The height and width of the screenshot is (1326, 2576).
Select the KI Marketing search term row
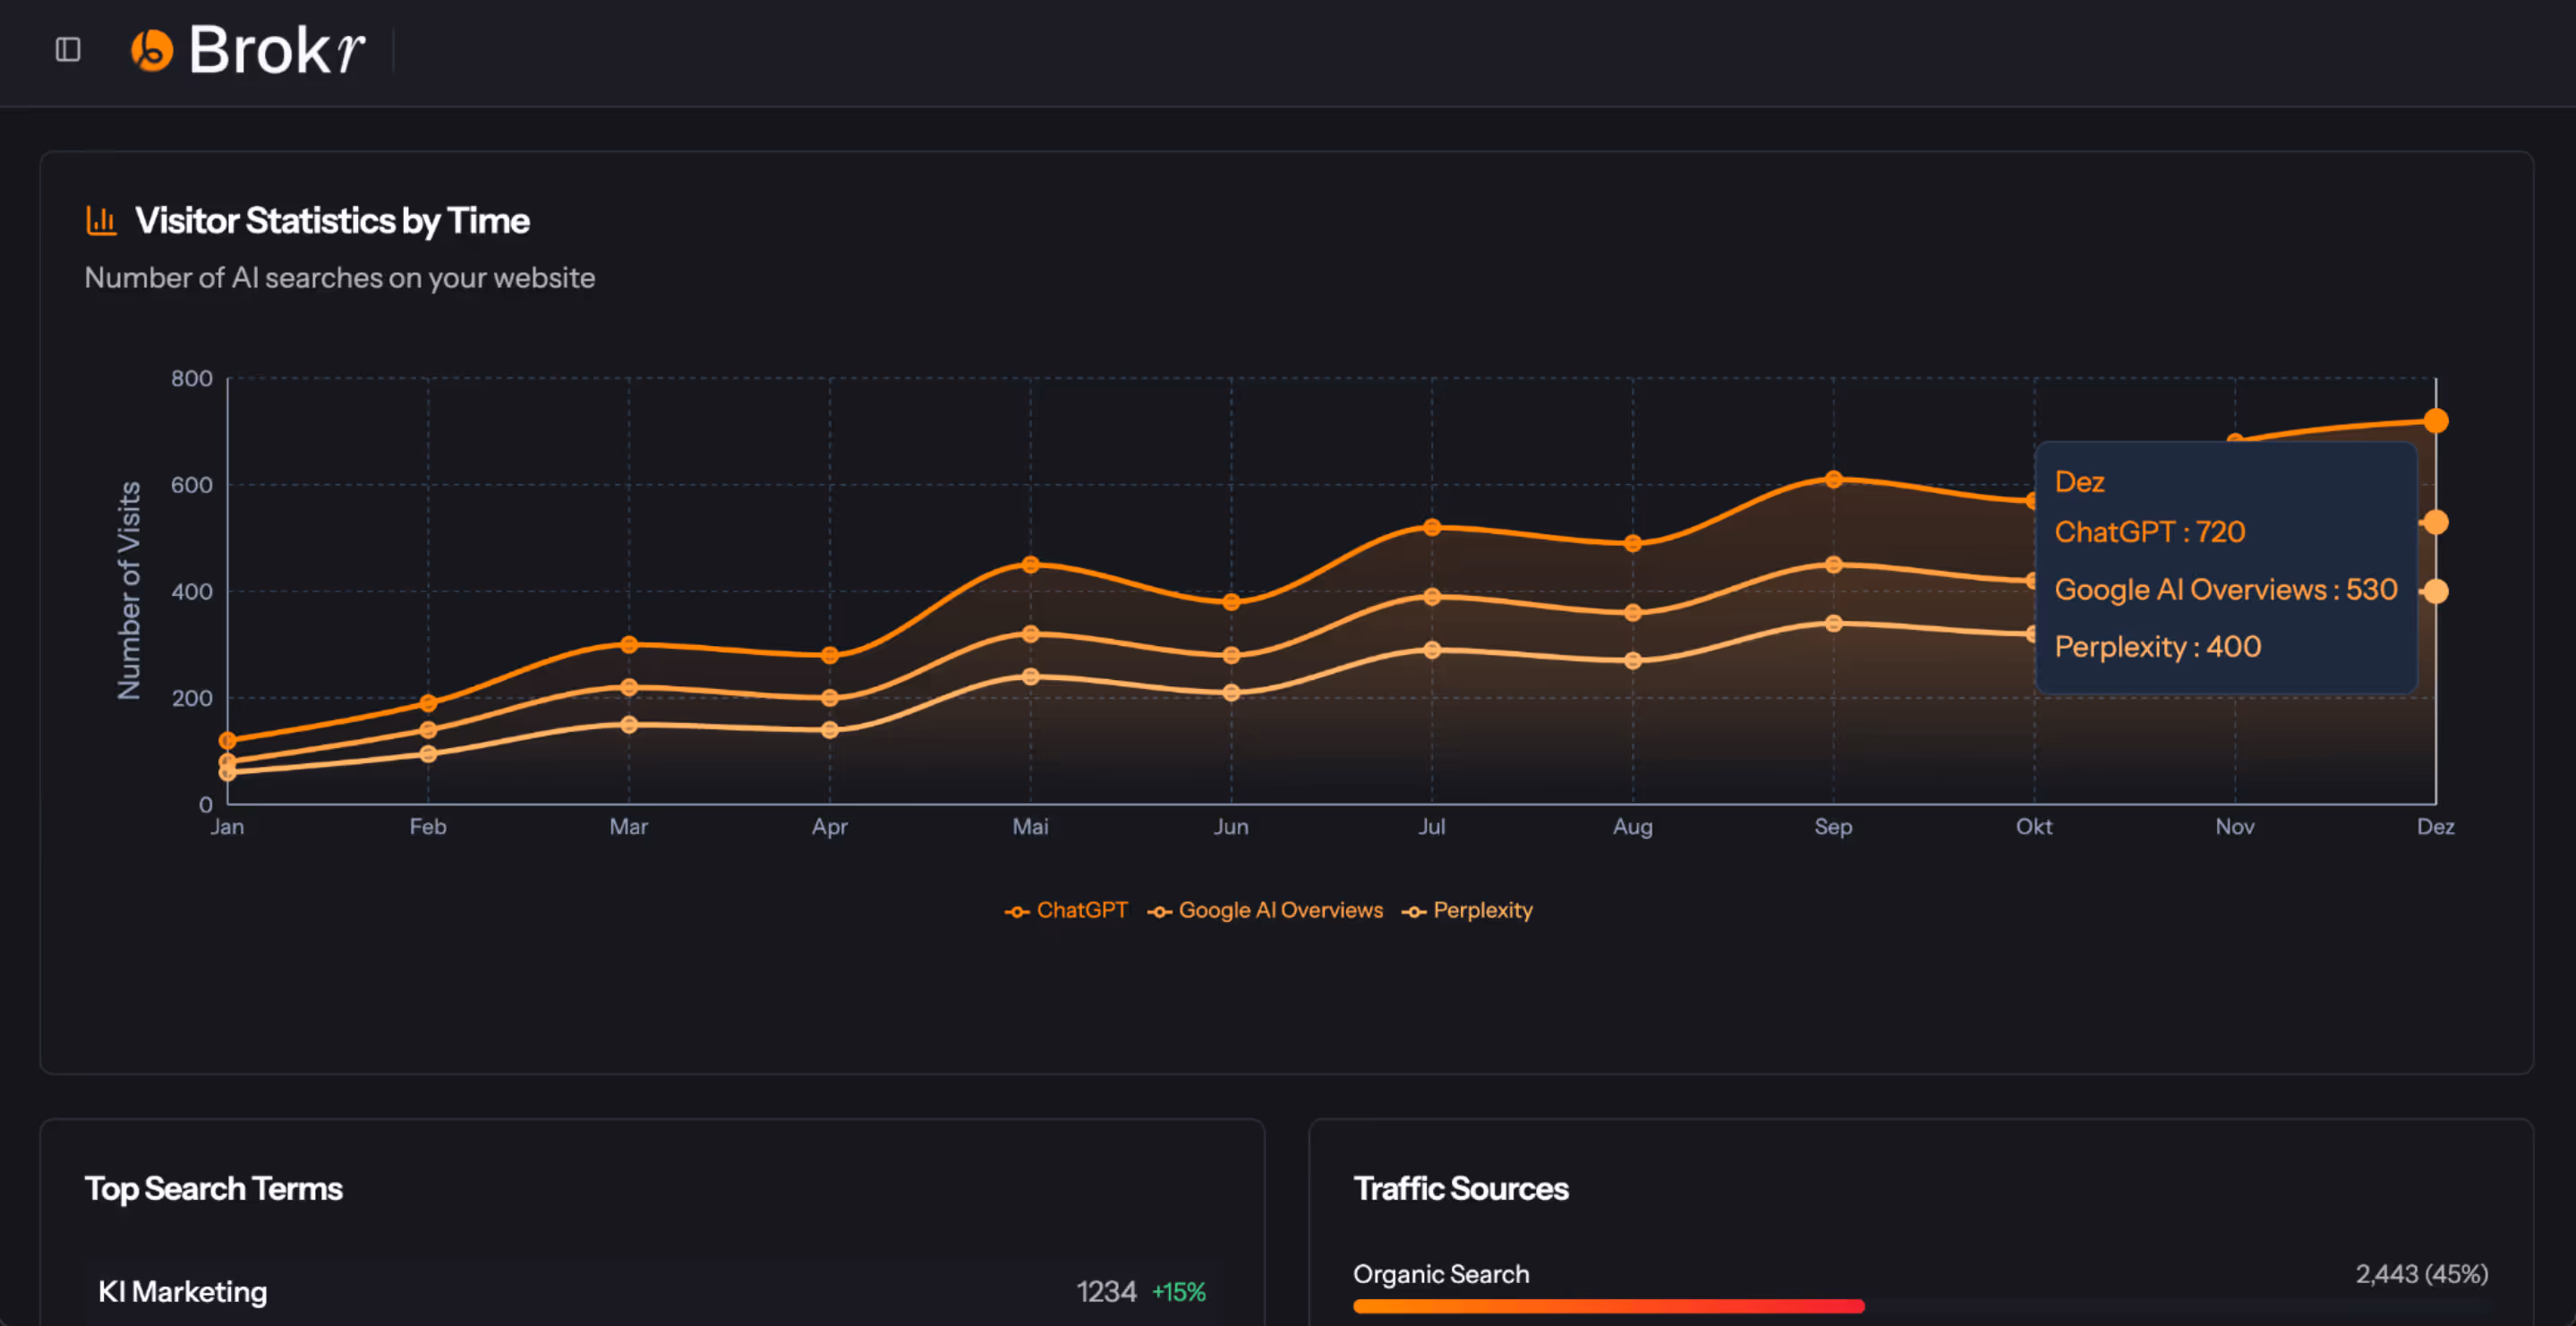(652, 1292)
